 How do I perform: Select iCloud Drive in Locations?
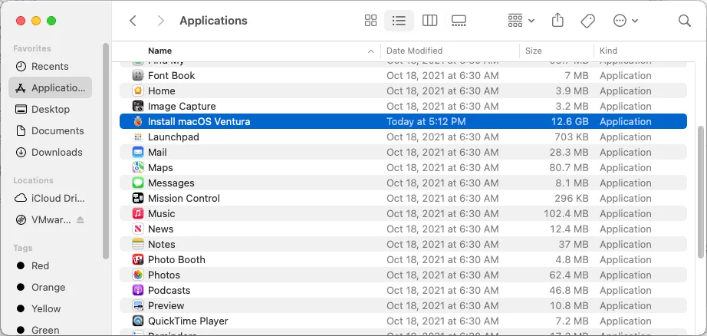tap(58, 198)
